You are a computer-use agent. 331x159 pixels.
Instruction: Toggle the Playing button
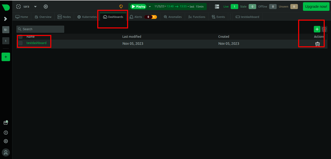tap(138, 7)
